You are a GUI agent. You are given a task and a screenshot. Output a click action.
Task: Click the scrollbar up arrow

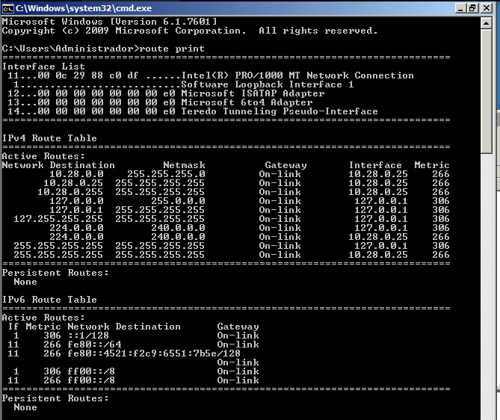[x=487, y=23]
